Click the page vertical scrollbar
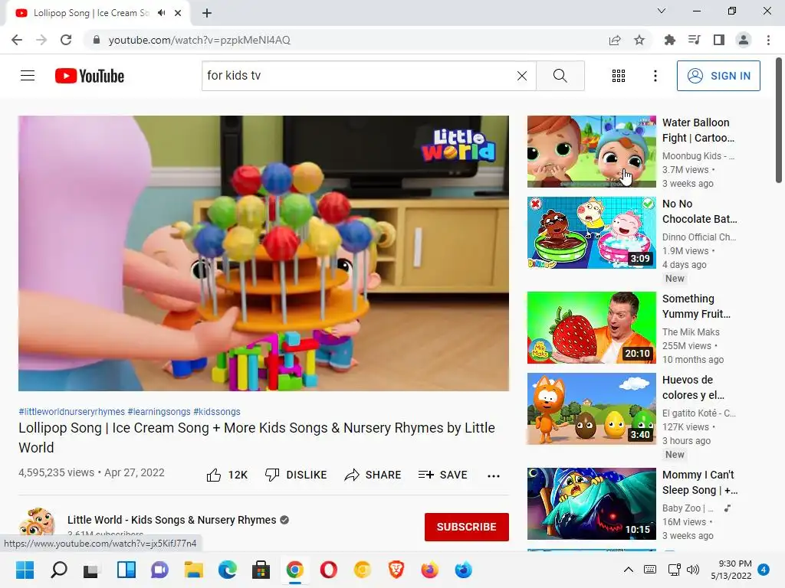785x588 pixels. tap(779, 120)
